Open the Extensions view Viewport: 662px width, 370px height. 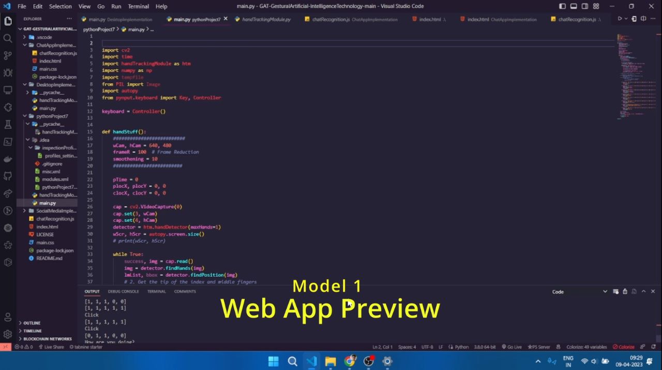pos(8,107)
